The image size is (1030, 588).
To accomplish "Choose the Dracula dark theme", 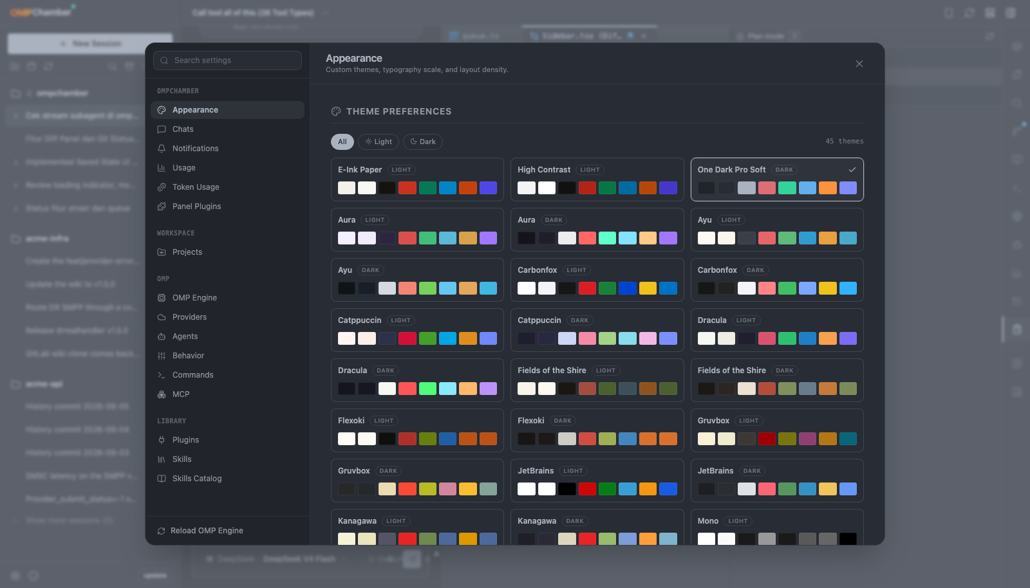I will click(417, 380).
